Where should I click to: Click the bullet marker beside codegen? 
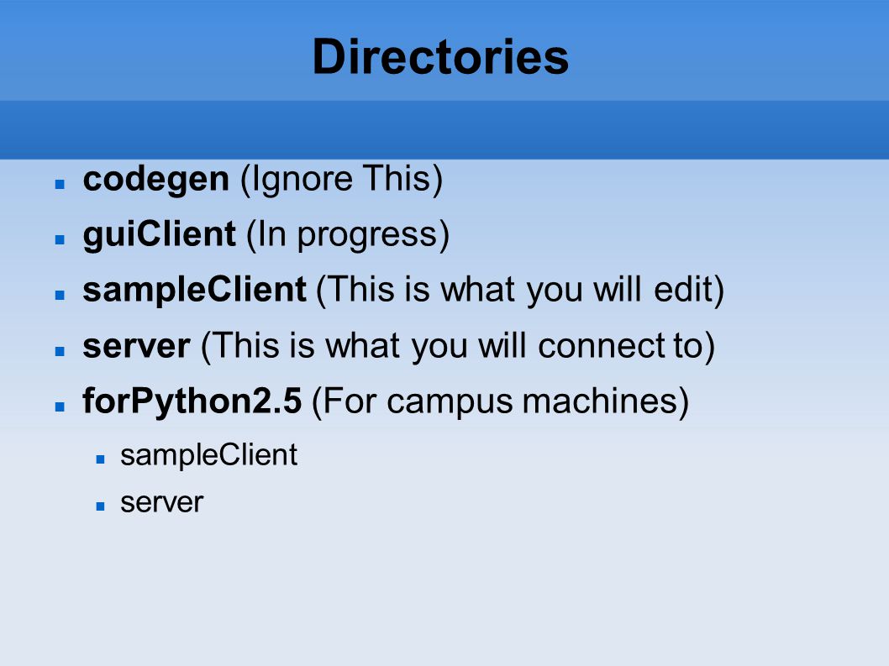[60, 184]
